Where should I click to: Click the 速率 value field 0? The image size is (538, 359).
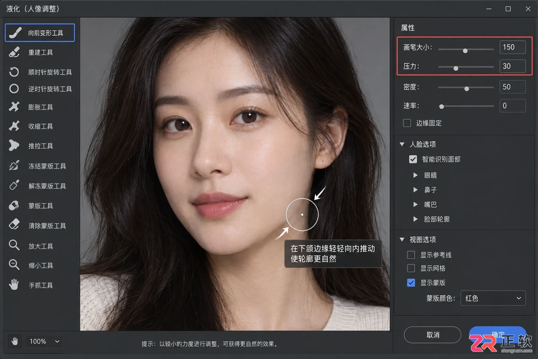pyautogui.click(x=513, y=106)
